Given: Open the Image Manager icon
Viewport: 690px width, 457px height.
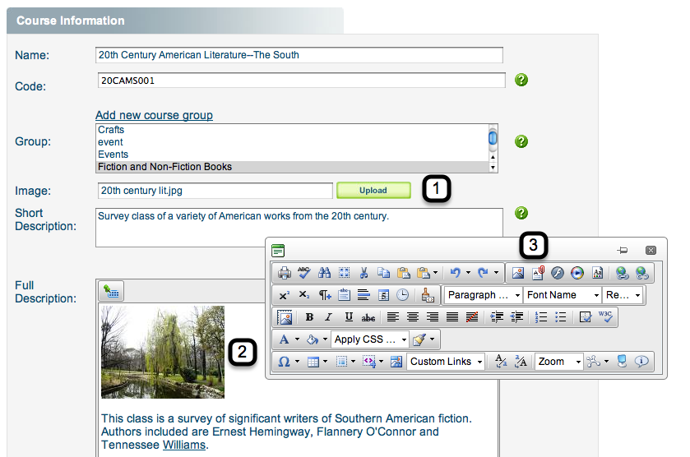Looking at the screenshot, I should (x=518, y=273).
